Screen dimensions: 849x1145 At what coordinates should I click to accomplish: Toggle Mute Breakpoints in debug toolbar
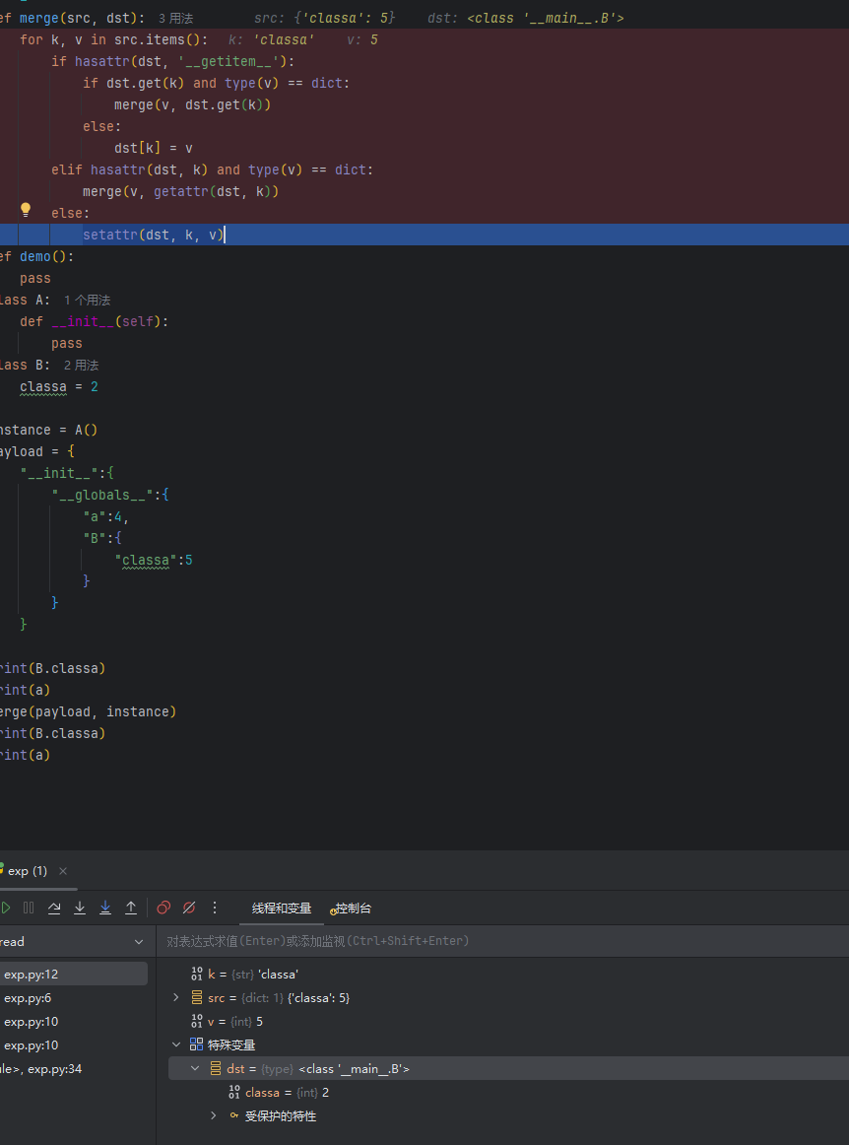click(x=189, y=908)
